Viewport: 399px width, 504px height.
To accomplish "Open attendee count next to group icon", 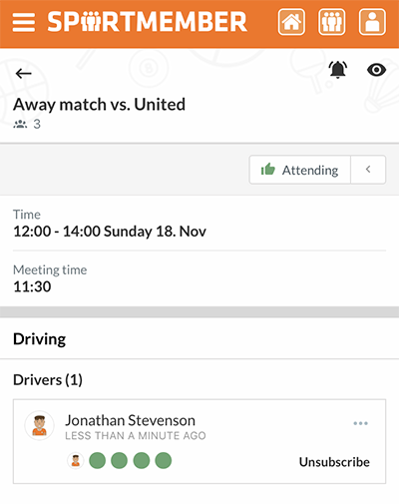I will (27, 124).
